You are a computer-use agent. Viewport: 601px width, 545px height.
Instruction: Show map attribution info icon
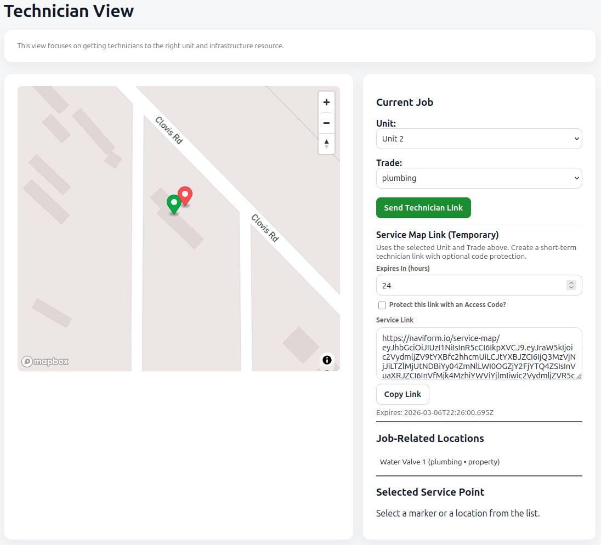coord(327,360)
